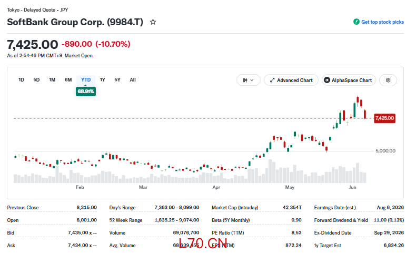The image size is (406, 254).
Task: Follow the Get top stock picks link
Action: [382, 22]
